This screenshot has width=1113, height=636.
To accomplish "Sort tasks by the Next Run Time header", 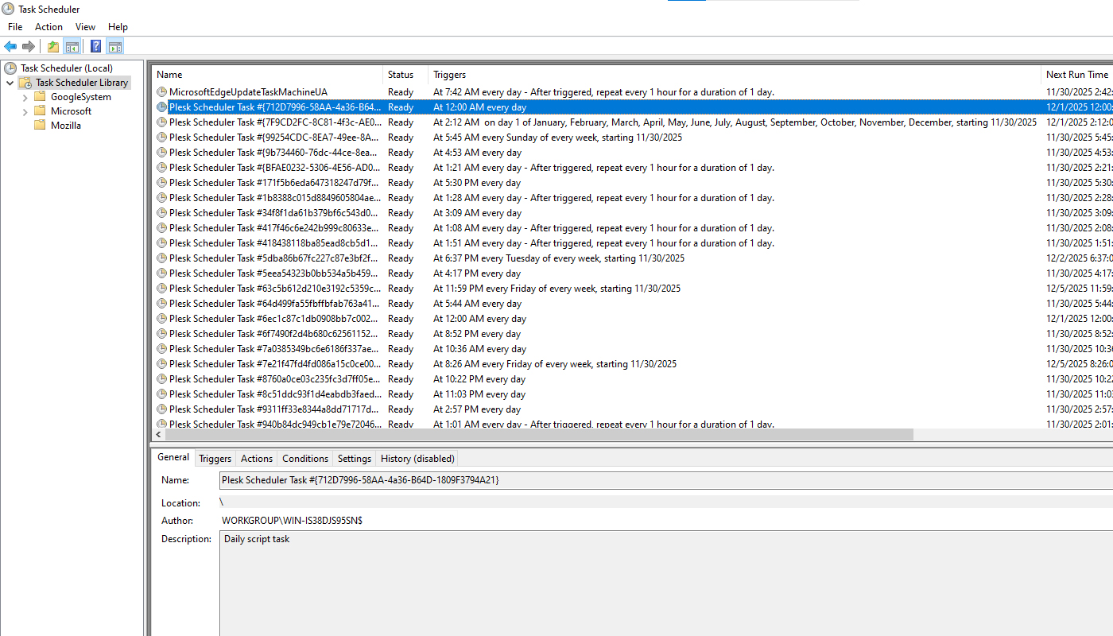I will coord(1076,75).
